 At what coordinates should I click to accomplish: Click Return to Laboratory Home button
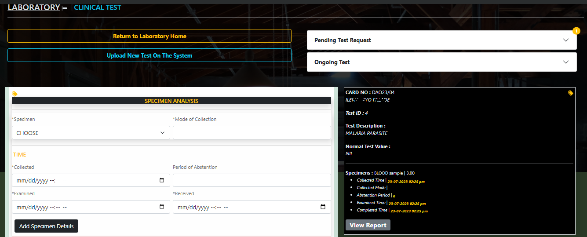[x=149, y=36]
